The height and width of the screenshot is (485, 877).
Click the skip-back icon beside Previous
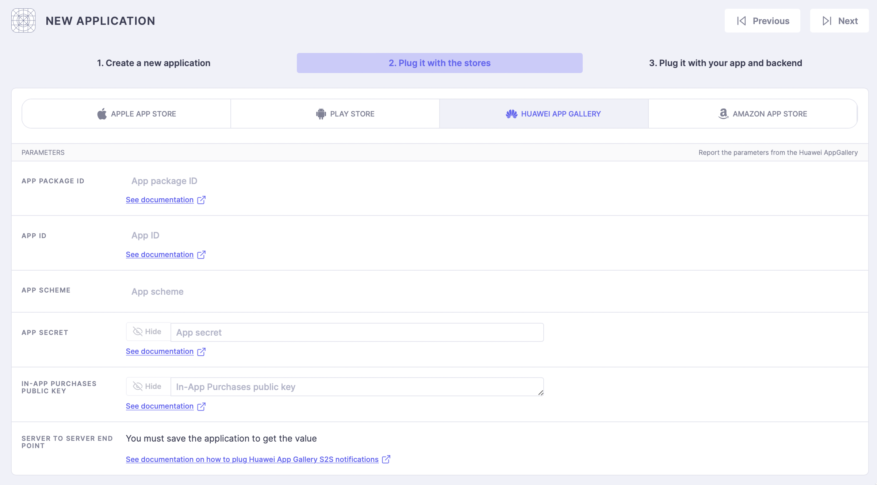(x=742, y=21)
